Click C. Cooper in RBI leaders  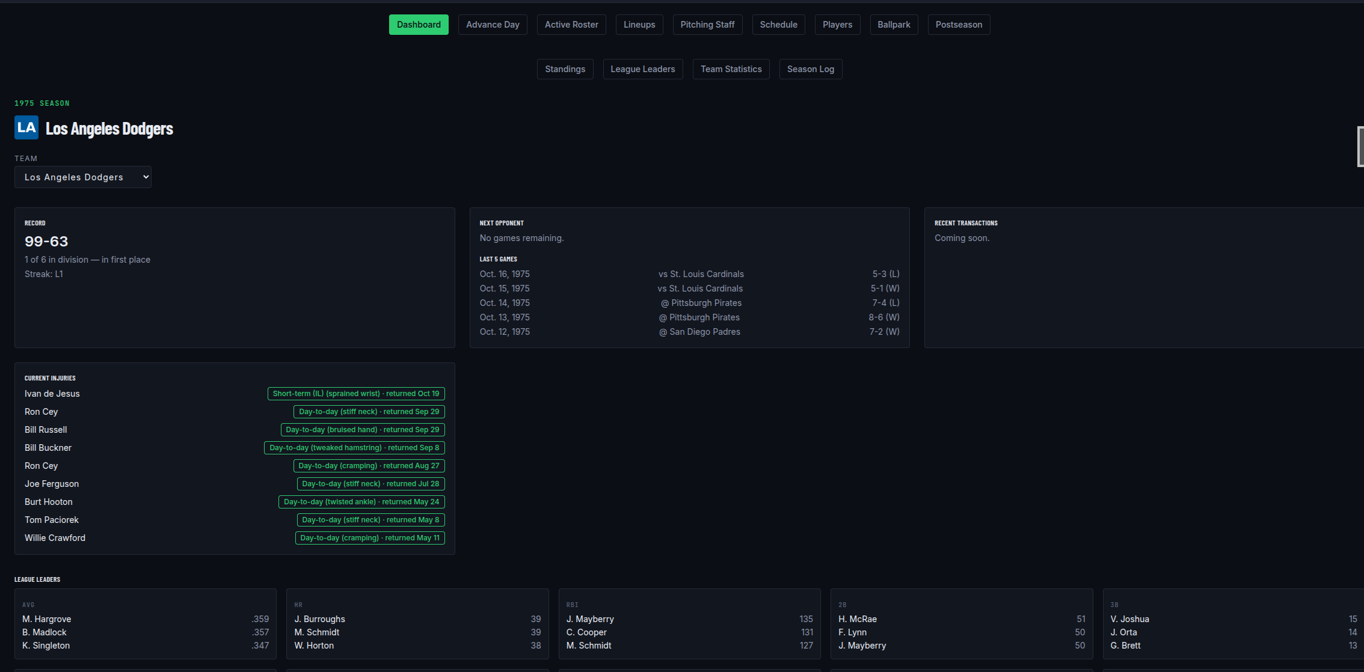pos(586,632)
